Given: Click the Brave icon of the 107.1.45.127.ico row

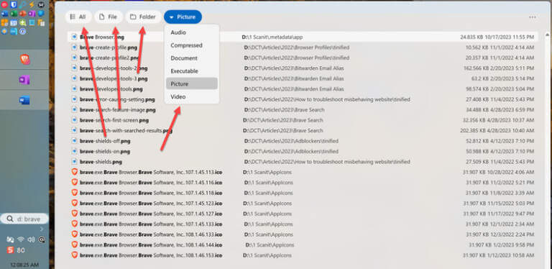Looking at the screenshot, I should 75,214.
